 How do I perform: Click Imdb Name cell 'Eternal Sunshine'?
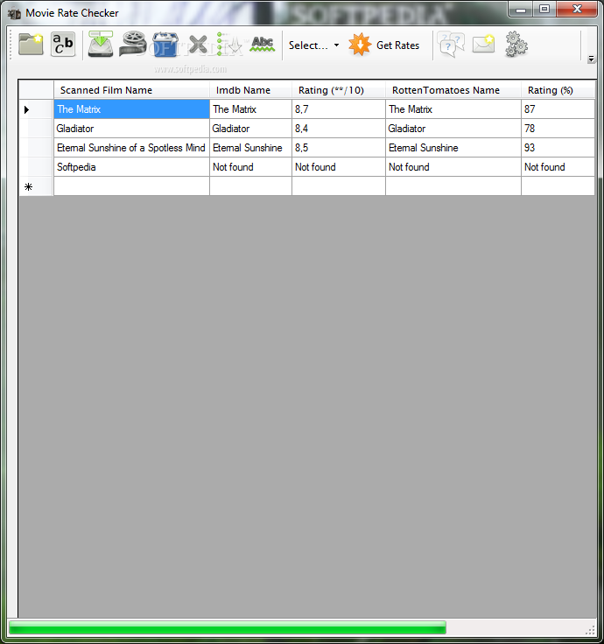pyautogui.click(x=250, y=148)
